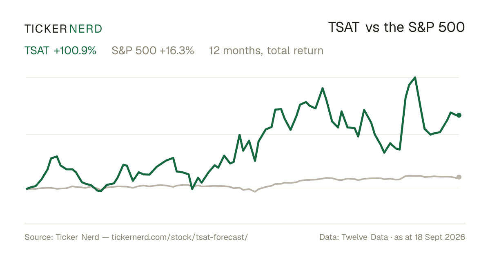Select the TSAT +100.9% legend label
This screenshot has height=257, width=490.
click(60, 51)
